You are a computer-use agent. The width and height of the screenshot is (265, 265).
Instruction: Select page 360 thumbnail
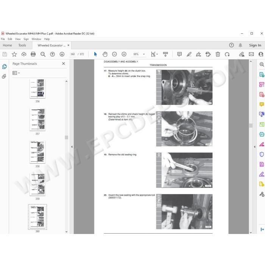(37, 217)
